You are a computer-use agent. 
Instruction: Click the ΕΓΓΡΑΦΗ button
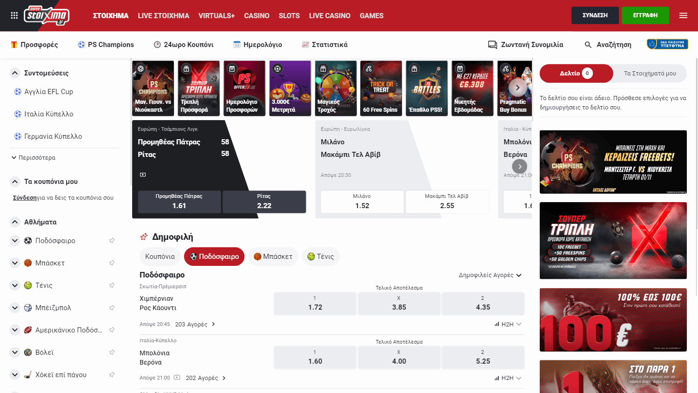pyautogui.click(x=645, y=15)
